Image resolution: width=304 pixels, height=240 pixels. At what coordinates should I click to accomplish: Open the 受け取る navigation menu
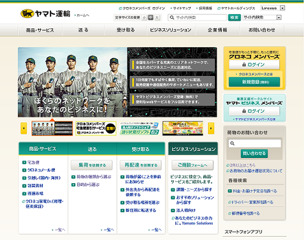point(125,30)
